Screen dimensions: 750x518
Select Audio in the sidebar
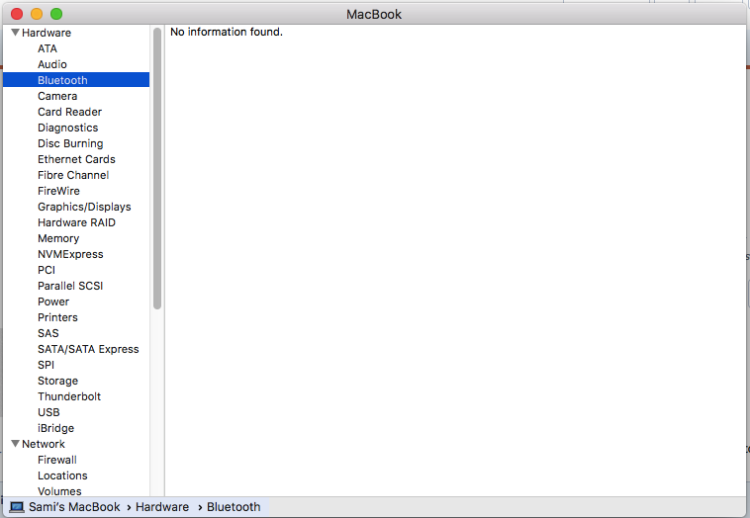point(52,64)
